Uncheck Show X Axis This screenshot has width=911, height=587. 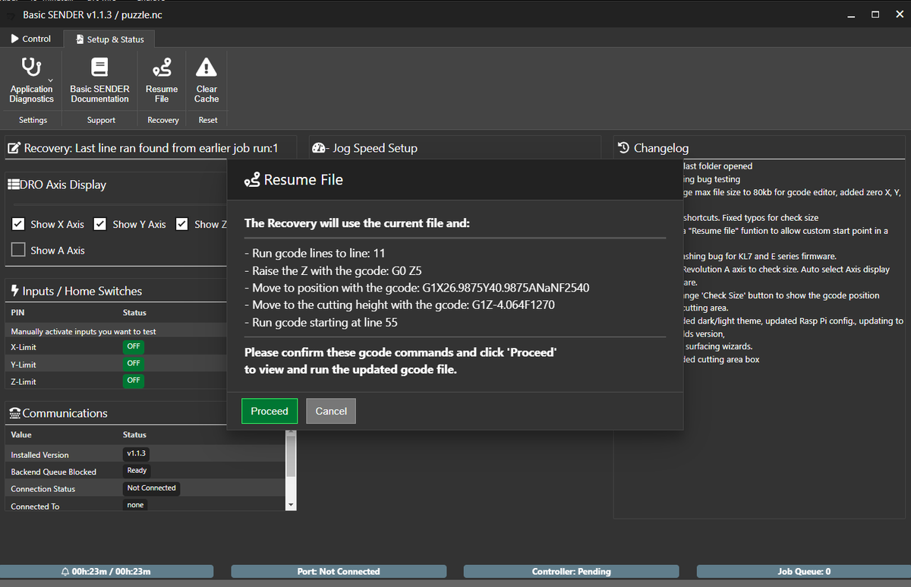18,224
